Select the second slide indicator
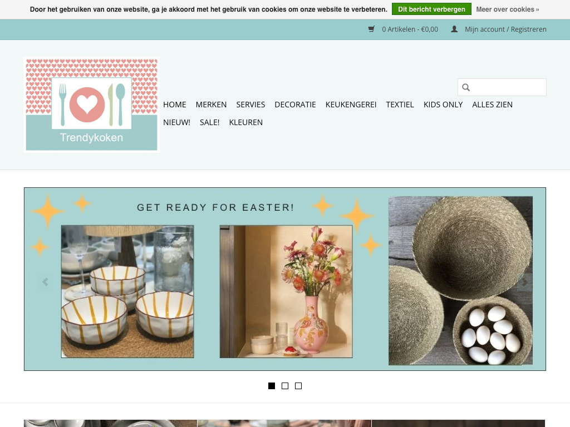The image size is (570, 427). pyautogui.click(x=285, y=386)
